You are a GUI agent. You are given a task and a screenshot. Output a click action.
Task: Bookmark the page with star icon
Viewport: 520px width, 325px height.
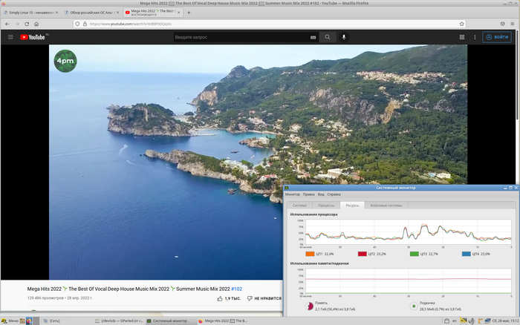point(463,24)
